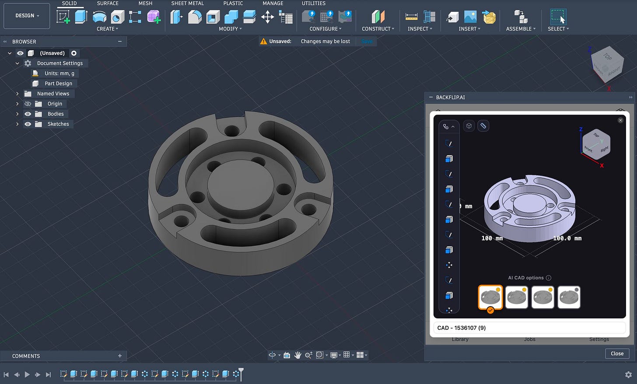
Task: Switch to the MANAGE tab
Action: pos(273,3)
